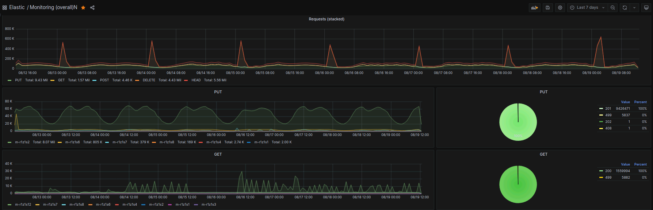The image size is (653, 210).
Task: Select the 202 row in PUT pie legend
Action: coord(623,122)
